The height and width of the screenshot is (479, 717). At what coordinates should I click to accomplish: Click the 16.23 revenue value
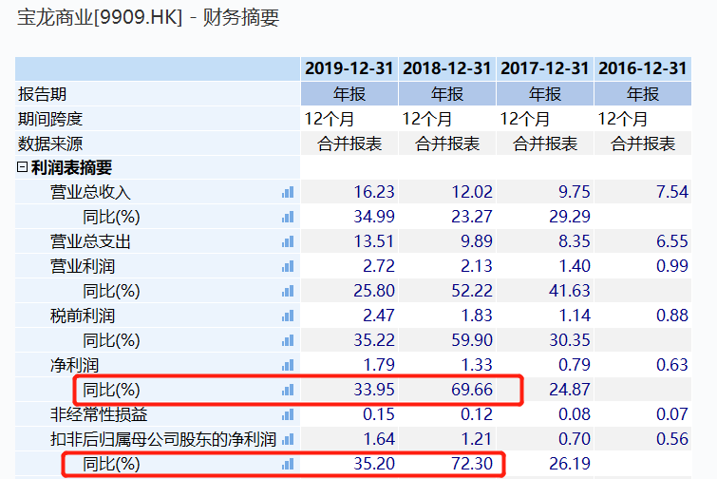point(374,192)
